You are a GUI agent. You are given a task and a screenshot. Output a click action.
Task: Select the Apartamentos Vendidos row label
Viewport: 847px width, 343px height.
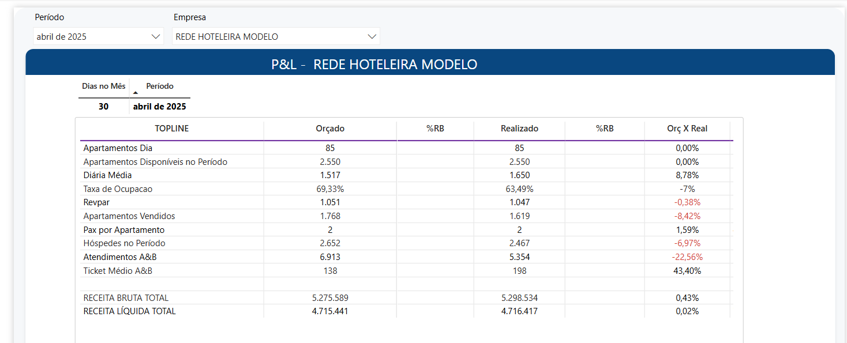[129, 216]
